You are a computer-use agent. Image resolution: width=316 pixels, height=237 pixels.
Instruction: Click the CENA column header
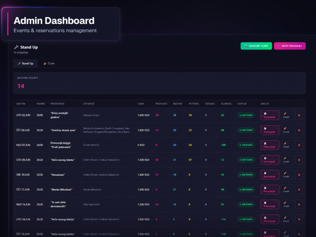(141, 104)
